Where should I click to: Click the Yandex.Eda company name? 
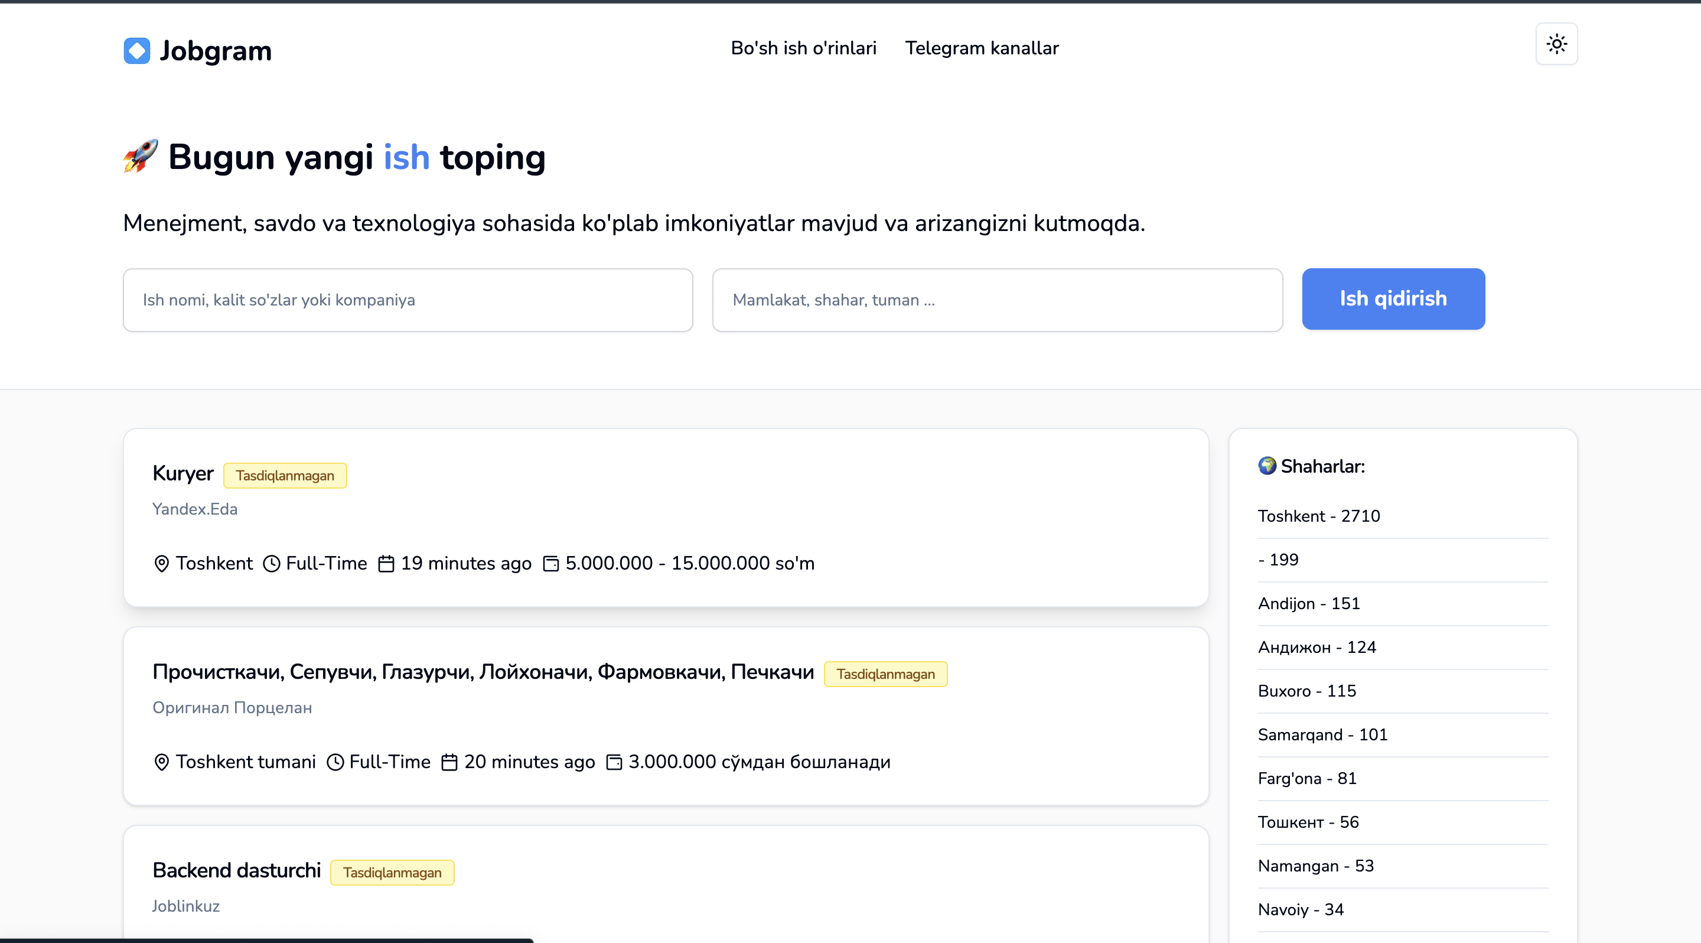click(x=195, y=509)
